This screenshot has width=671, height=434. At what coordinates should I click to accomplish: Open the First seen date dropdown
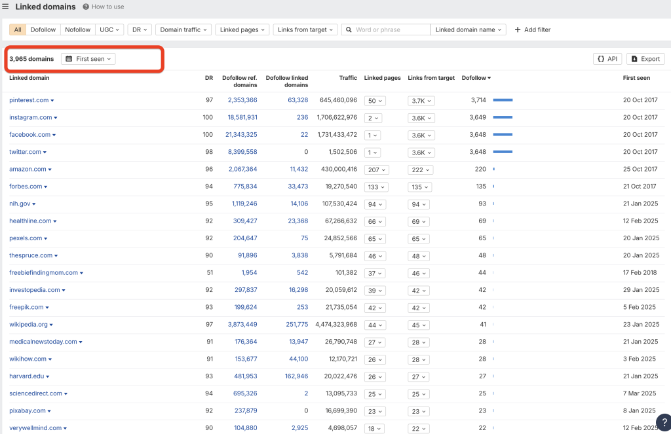point(88,59)
